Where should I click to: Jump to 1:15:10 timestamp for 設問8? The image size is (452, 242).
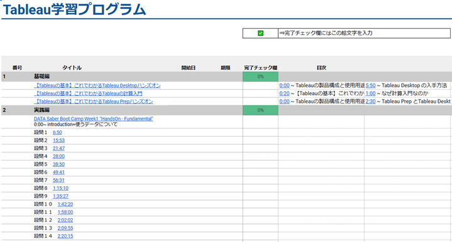60,188
